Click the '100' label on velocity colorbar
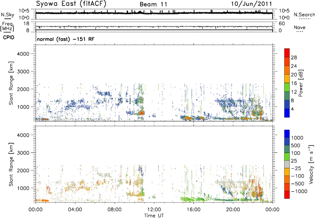Screen dimensions: 315x218 point(296,153)
